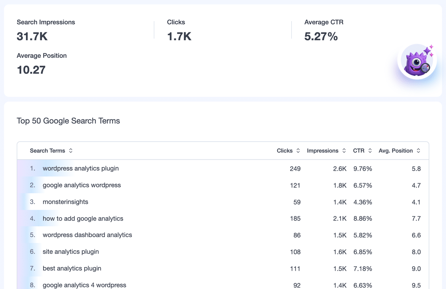
Task: Click the 4.7 average position cell
Action: click(416, 185)
